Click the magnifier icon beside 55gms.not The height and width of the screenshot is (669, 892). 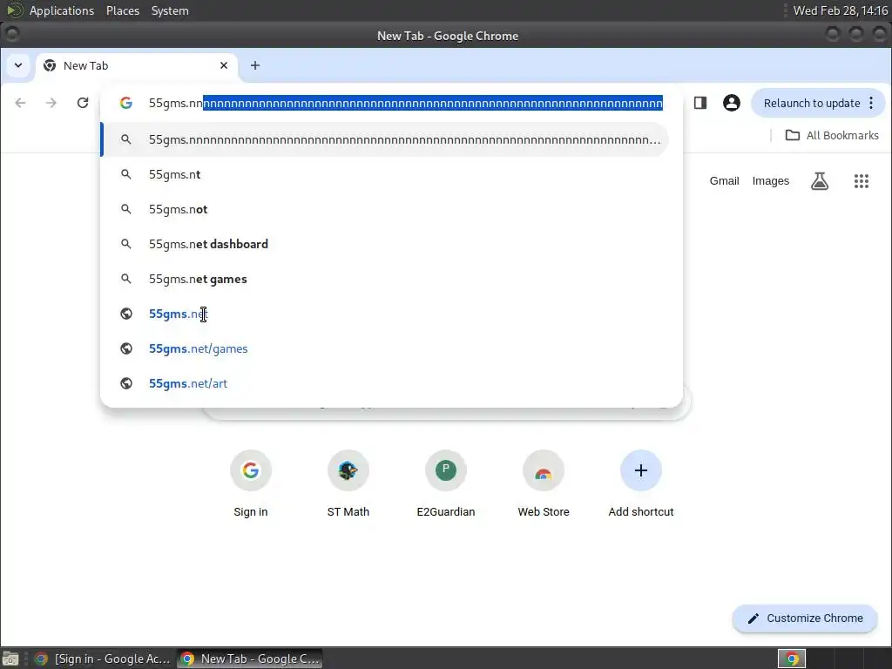[x=126, y=209]
